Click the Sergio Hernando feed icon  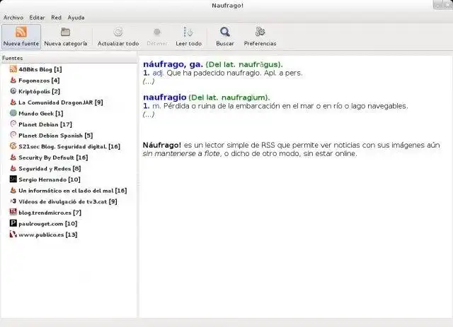[x=13, y=179]
